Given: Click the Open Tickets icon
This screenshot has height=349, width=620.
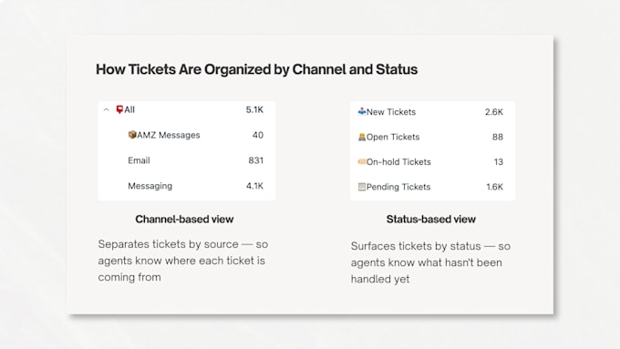Looking at the screenshot, I should coord(362,137).
